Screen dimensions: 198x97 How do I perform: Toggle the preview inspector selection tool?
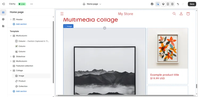pos(158,4)
